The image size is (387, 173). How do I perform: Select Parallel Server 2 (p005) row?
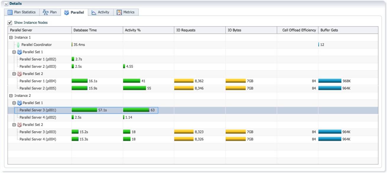pos(193,88)
